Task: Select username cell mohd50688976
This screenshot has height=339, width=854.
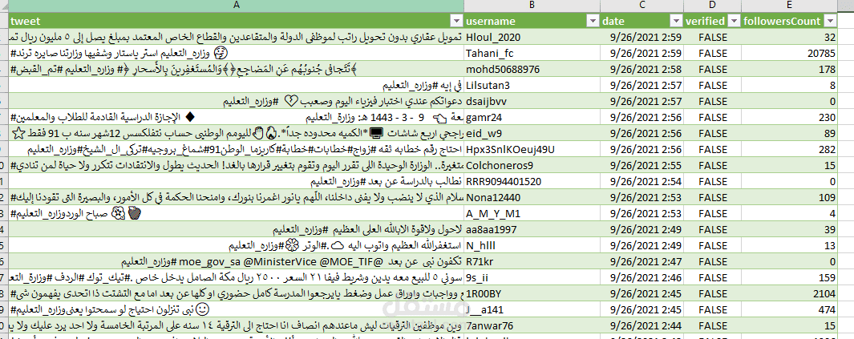Action: 532,69
